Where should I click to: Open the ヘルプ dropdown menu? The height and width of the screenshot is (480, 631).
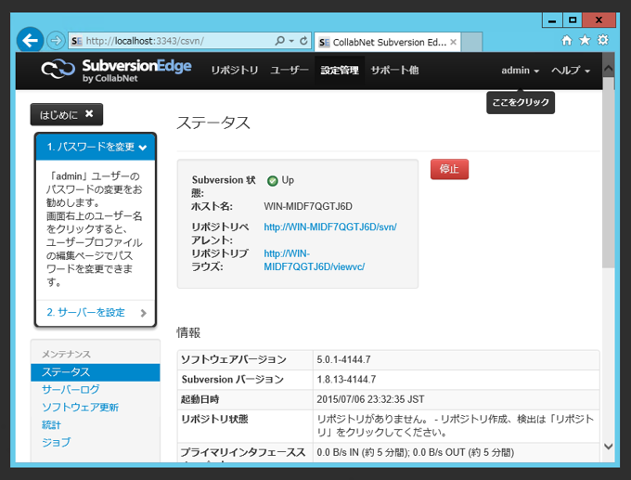tap(571, 71)
